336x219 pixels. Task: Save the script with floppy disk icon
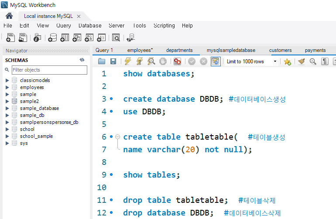pos(113,62)
